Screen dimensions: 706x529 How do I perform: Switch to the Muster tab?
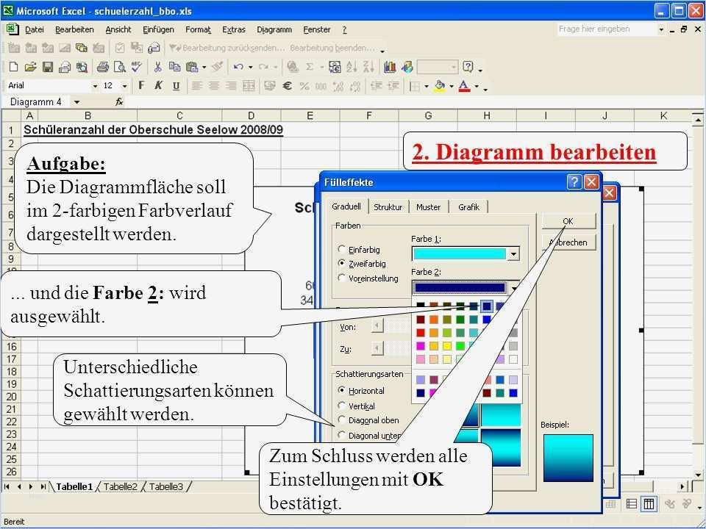click(428, 207)
